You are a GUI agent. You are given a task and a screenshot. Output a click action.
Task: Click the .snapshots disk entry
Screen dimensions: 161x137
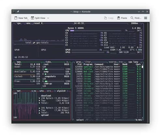point(56,77)
